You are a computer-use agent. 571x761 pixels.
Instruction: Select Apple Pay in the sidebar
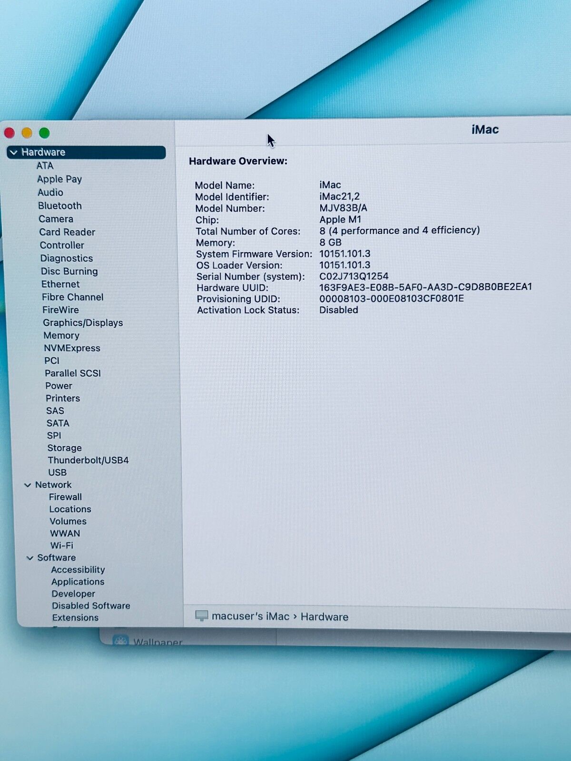click(59, 179)
